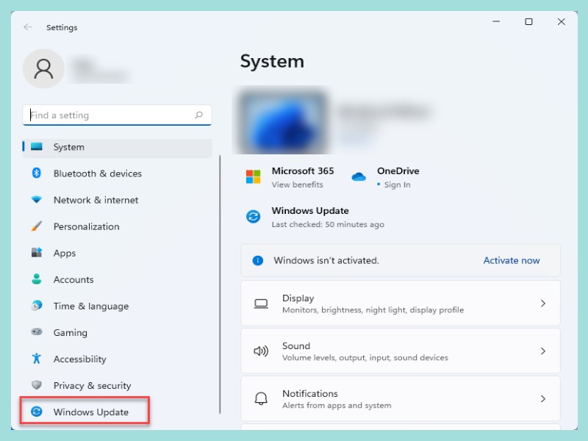Click the Microsoft 365 logo icon

coord(253,176)
